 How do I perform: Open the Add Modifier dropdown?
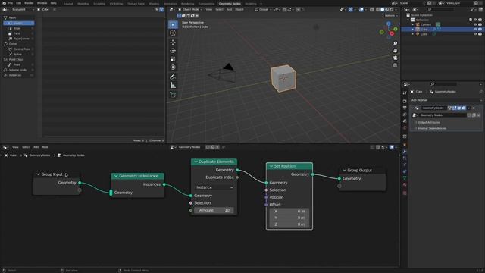tap(446, 100)
